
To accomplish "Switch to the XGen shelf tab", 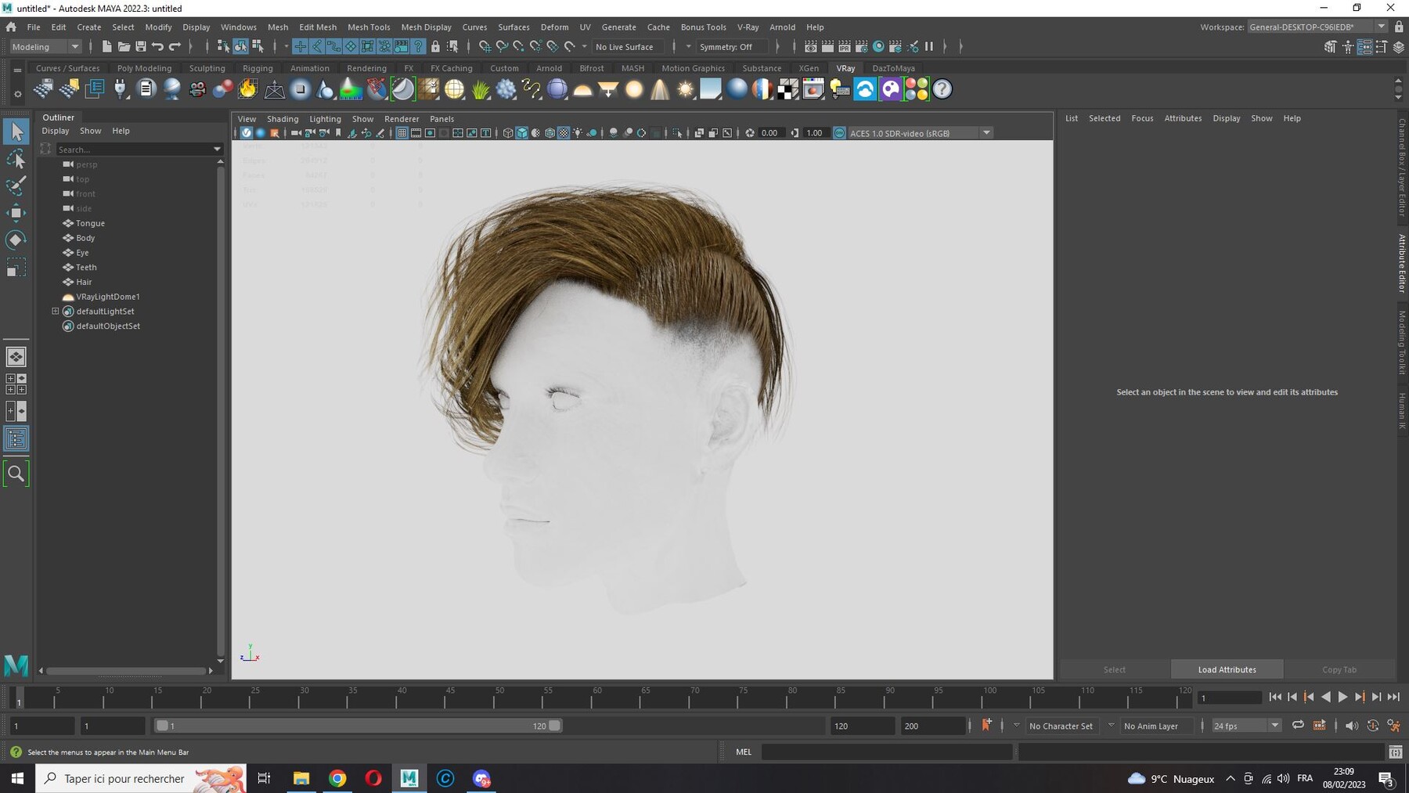I will pyautogui.click(x=808, y=68).
